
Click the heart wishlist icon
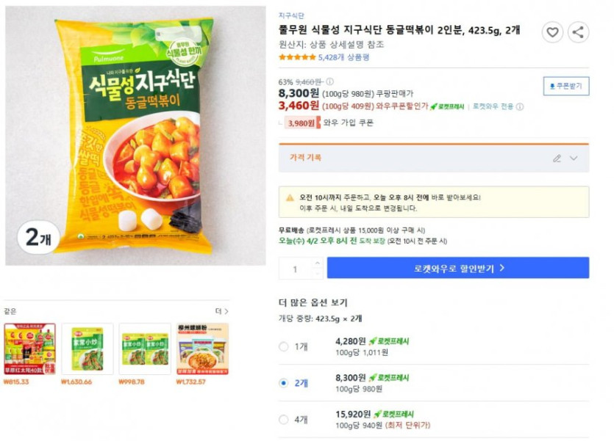coord(552,32)
